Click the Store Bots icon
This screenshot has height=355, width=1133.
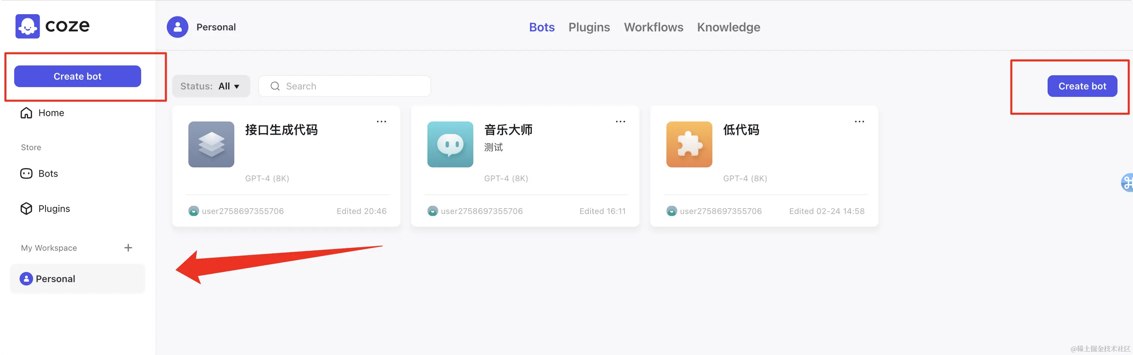pos(26,173)
